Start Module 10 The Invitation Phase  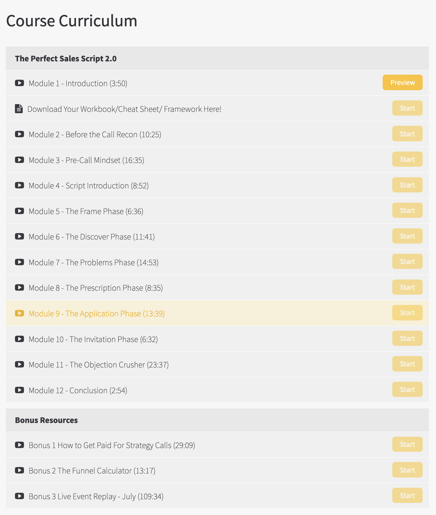[407, 338]
